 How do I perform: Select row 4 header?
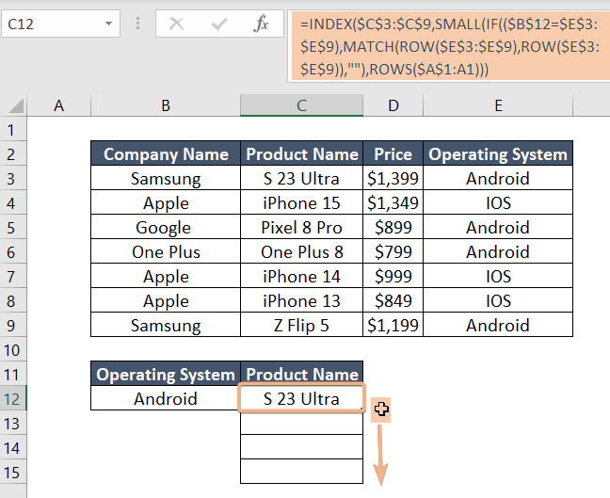click(11, 203)
